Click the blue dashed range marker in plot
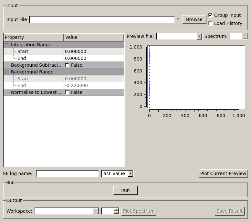This screenshot has width=251, height=222. (x=149, y=77)
